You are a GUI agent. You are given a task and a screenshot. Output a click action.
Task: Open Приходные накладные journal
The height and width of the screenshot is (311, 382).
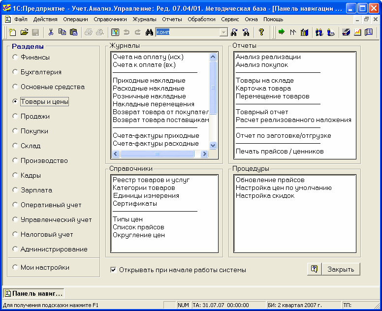click(149, 81)
